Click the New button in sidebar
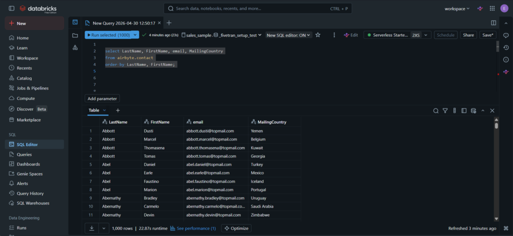 click(35, 23)
